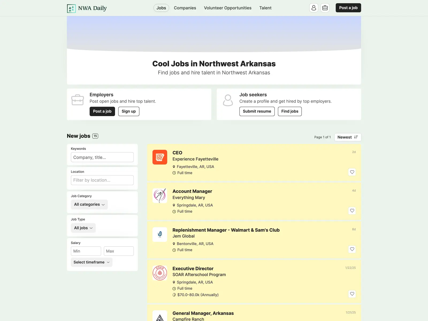
Task: Click the SOAR Afterschool Program logo
Action: [x=160, y=273]
